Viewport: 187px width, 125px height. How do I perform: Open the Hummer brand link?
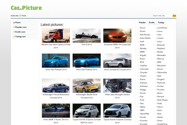point(144,121)
